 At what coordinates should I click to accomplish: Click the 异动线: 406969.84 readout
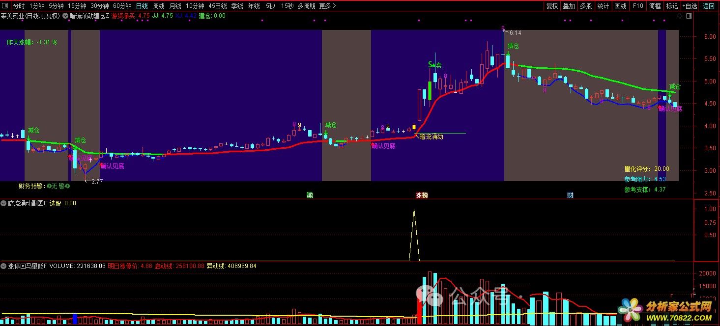231,266
